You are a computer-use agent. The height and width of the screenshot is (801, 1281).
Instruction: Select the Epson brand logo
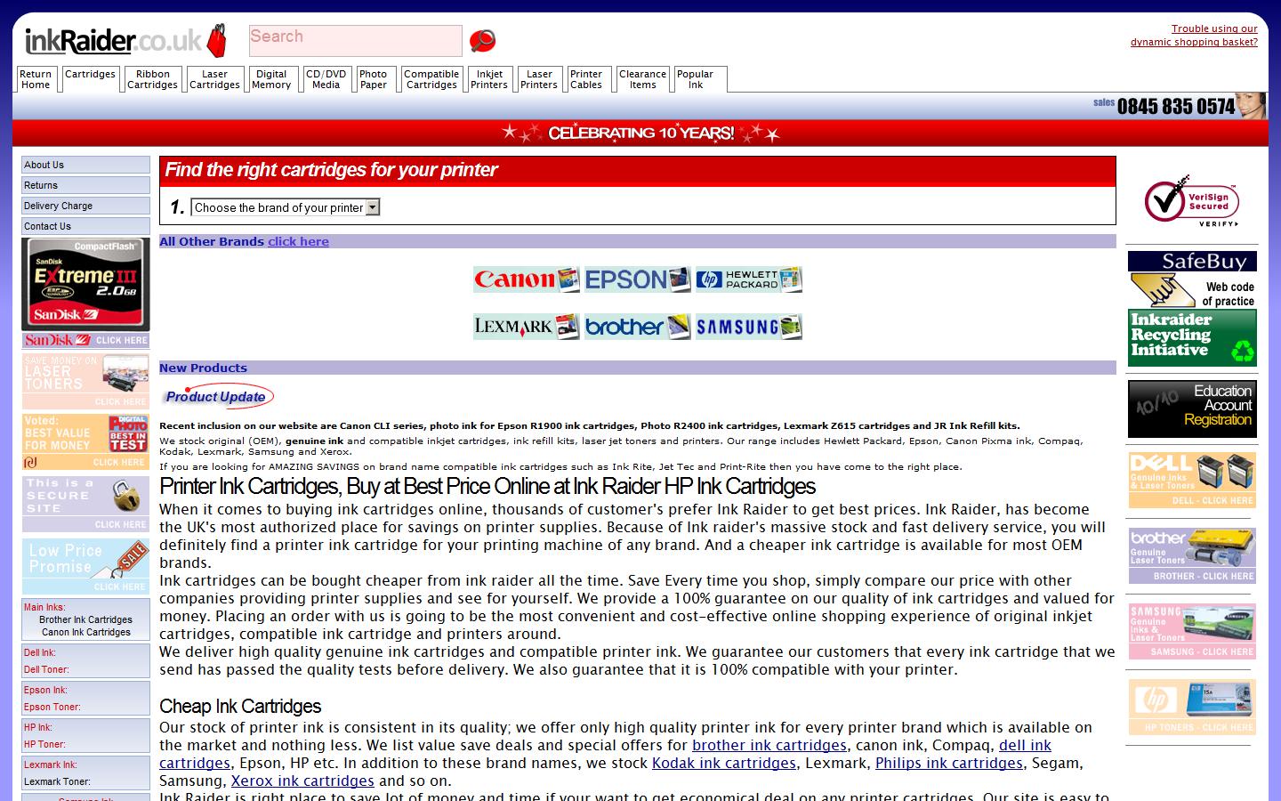click(x=637, y=279)
